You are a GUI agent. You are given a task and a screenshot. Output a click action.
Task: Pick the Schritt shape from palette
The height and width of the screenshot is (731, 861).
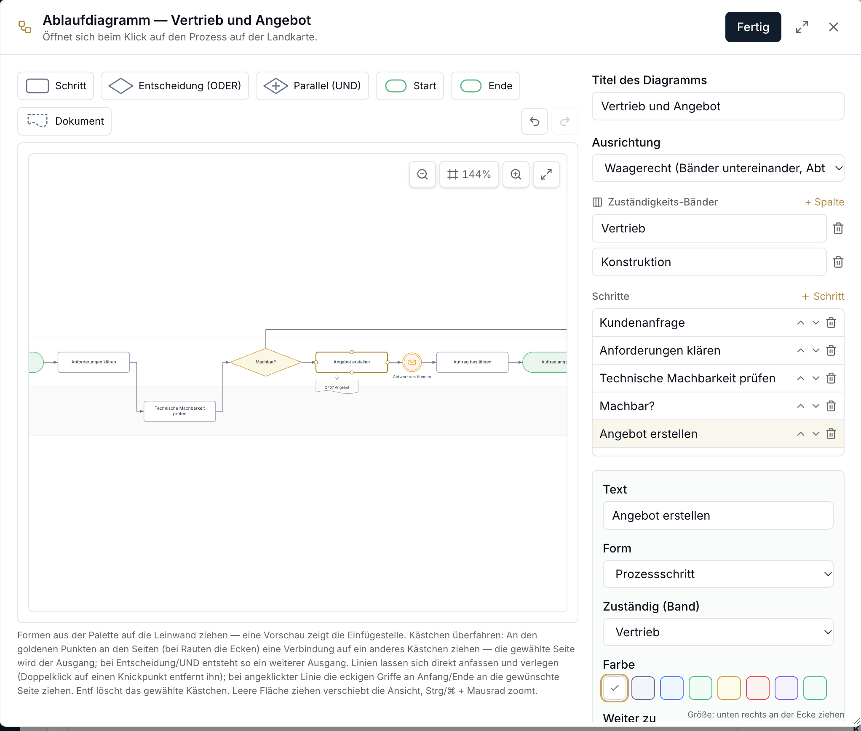56,86
